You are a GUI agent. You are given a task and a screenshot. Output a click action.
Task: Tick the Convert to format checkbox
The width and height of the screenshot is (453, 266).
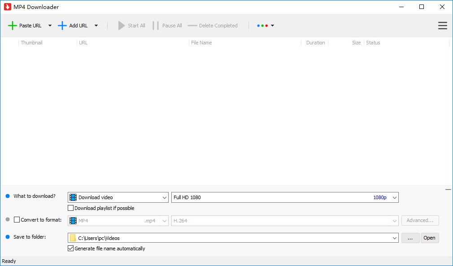coord(17,220)
